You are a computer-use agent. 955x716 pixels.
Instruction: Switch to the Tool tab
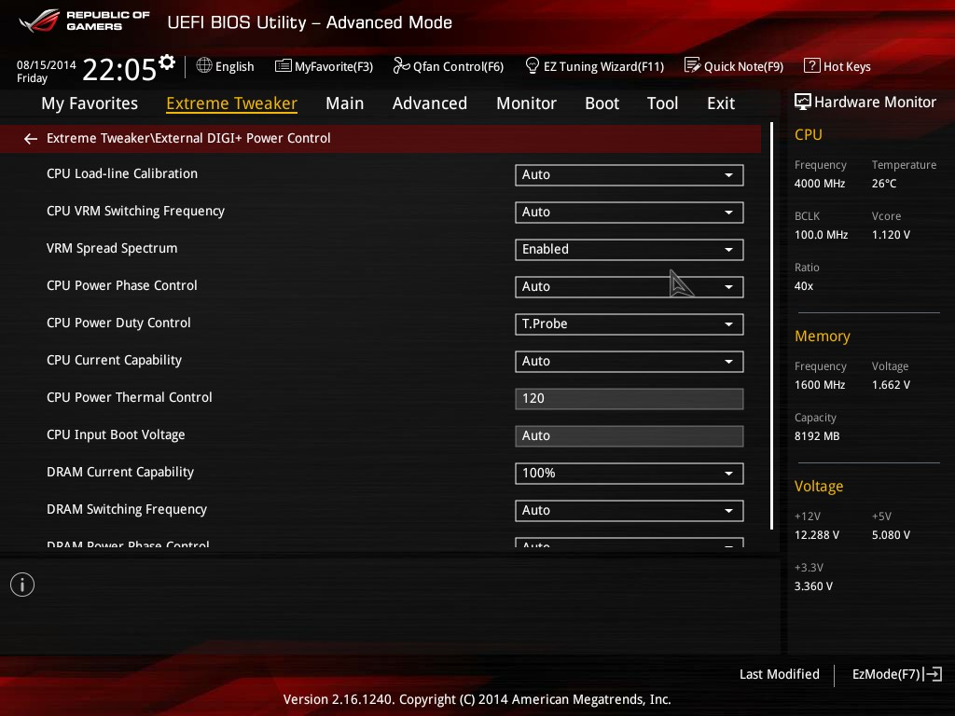(x=662, y=103)
